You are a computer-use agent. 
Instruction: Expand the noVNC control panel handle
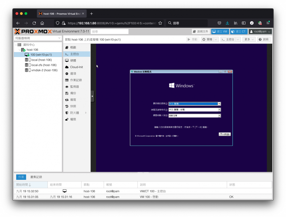click(x=92, y=96)
